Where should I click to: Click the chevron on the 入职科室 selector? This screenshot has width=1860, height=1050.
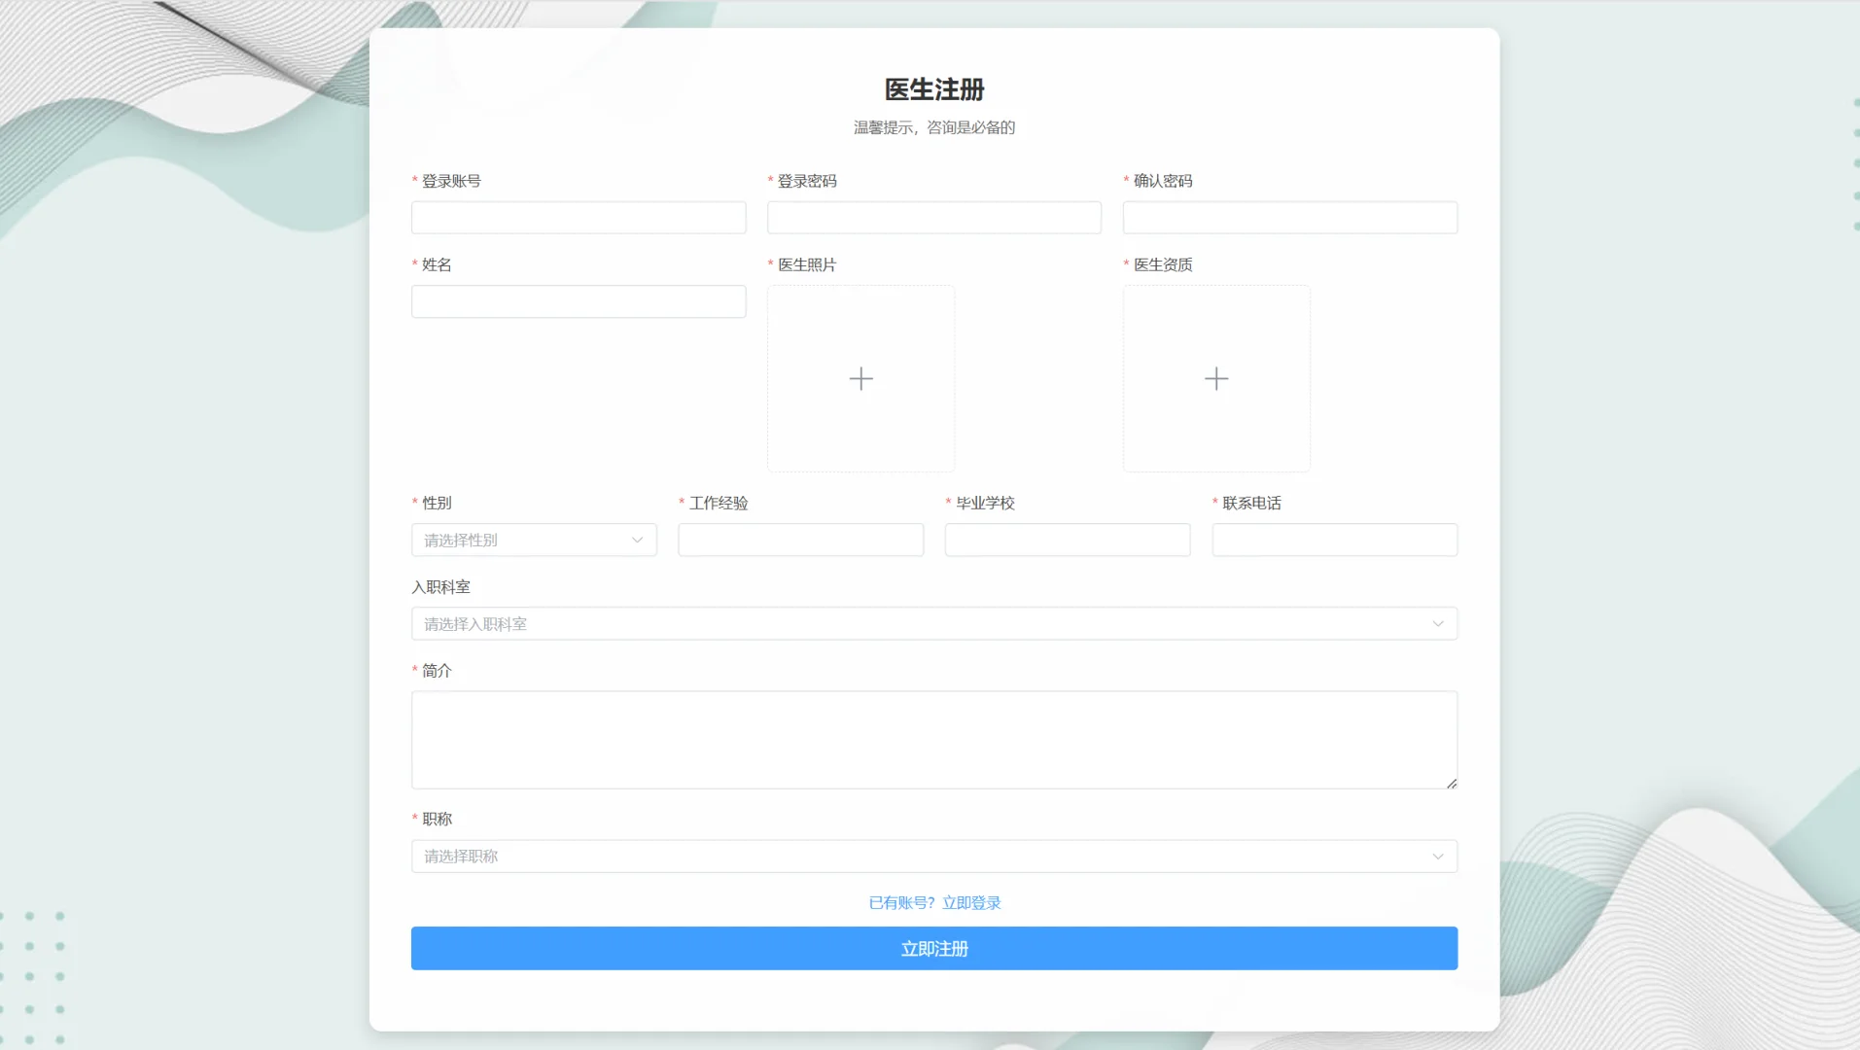click(x=1438, y=623)
